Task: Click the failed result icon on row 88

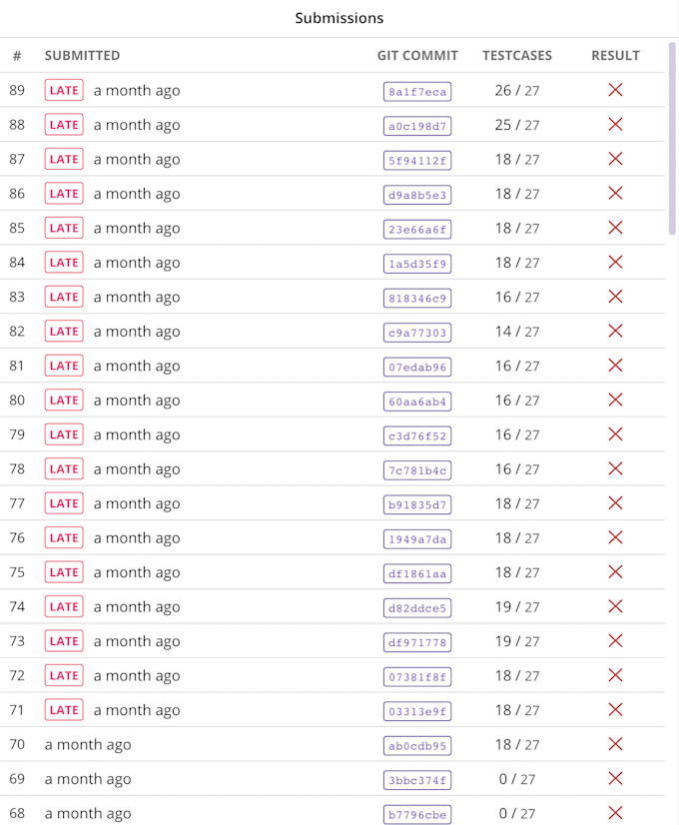Action: 615,125
